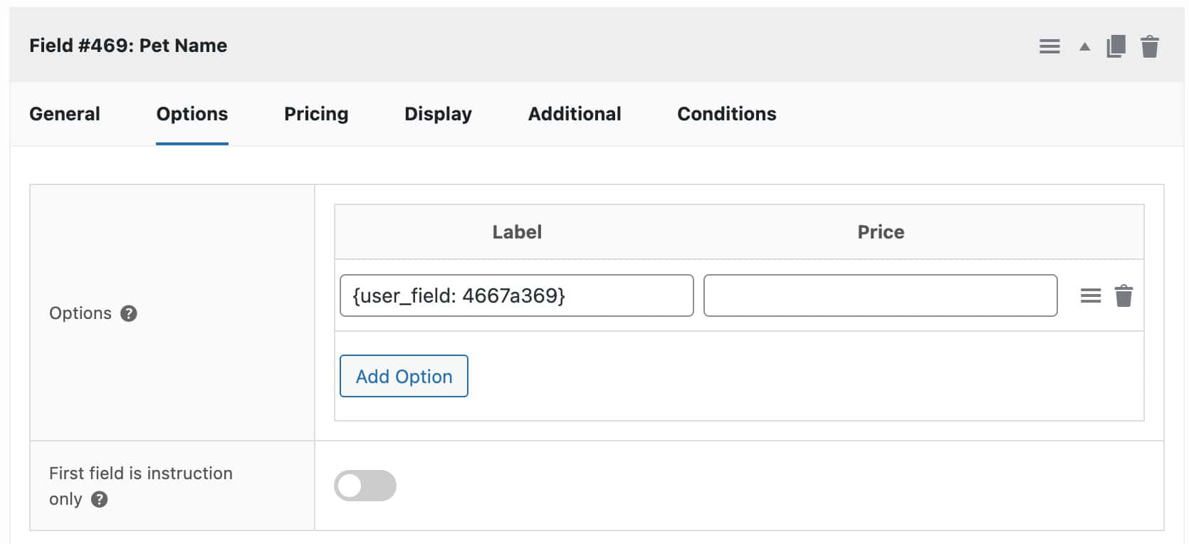Switch to the General tab
The height and width of the screenshot is (544, 1189).
point(64,114)
